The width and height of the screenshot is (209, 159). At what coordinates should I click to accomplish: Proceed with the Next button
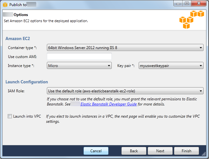coord(160,151)
